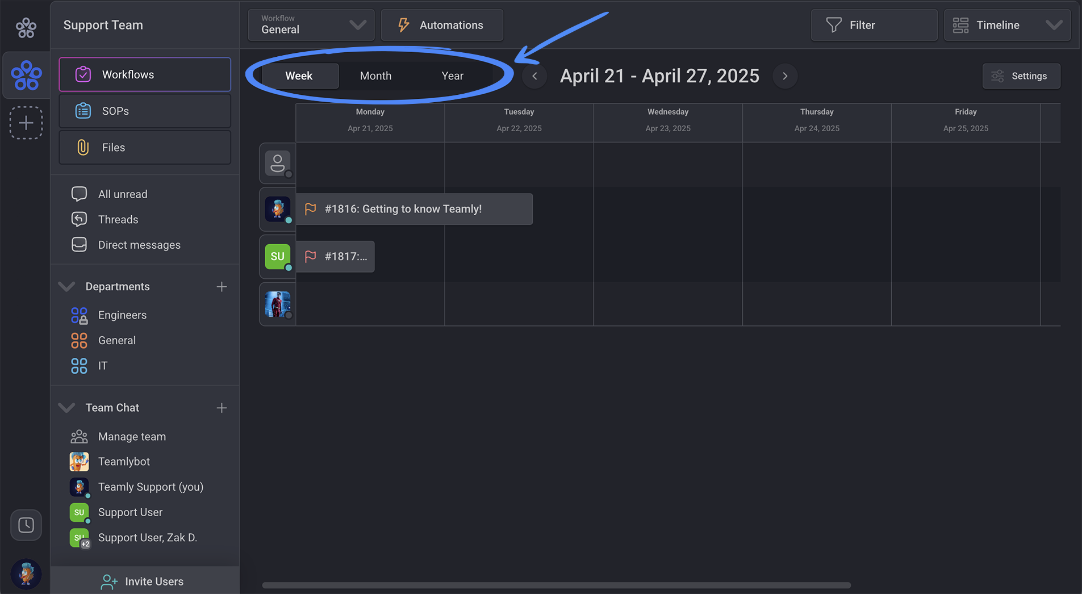This screenshot has height=594, width=1082.
Task: Click the Teamly Support avatar in timeline
Action: pyautogui.click(x=278, y=209)
